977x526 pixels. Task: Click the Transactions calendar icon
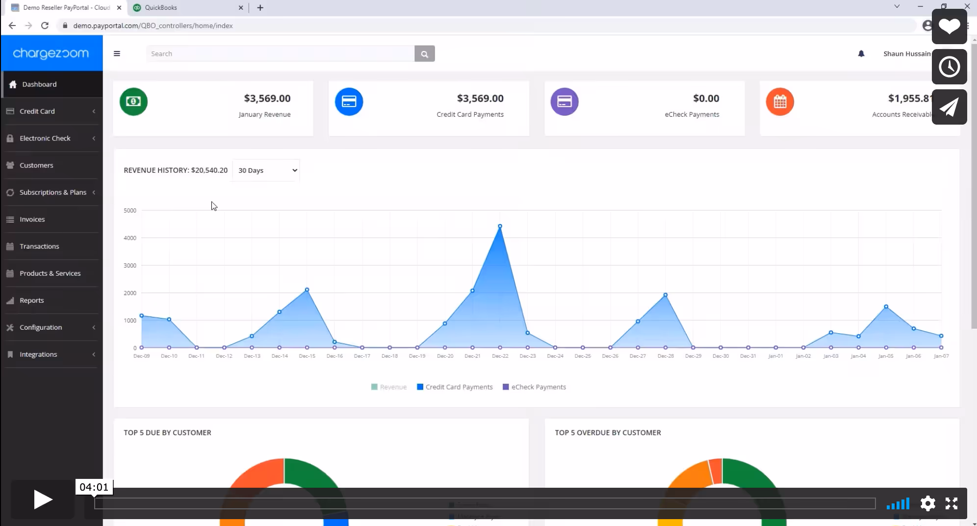click(10, 246)
